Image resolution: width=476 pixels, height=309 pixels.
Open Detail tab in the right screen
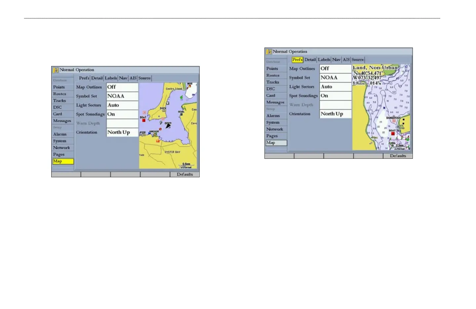tap(310, 60)
